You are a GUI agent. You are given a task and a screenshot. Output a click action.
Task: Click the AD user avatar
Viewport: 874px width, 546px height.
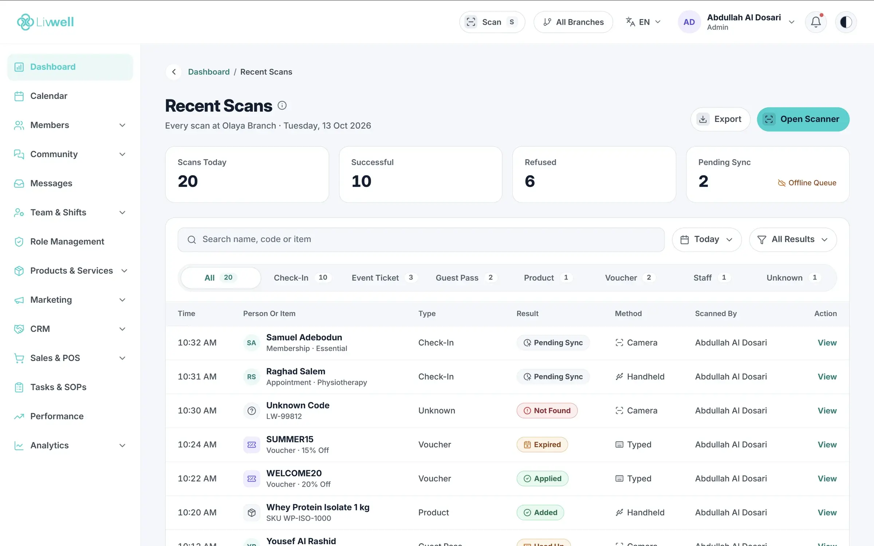(689, 22)
